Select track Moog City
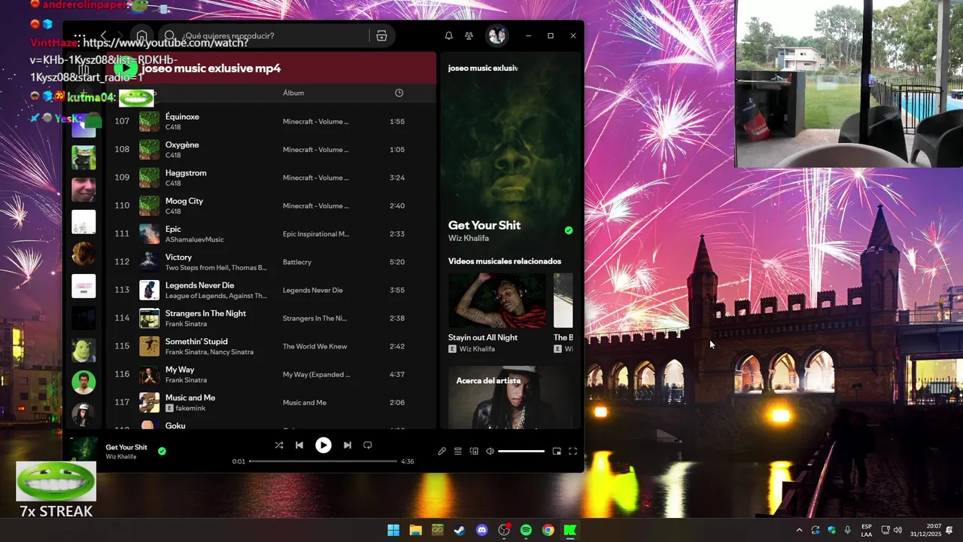The height and width of the screenshot is (542, 963). [271, 206]
